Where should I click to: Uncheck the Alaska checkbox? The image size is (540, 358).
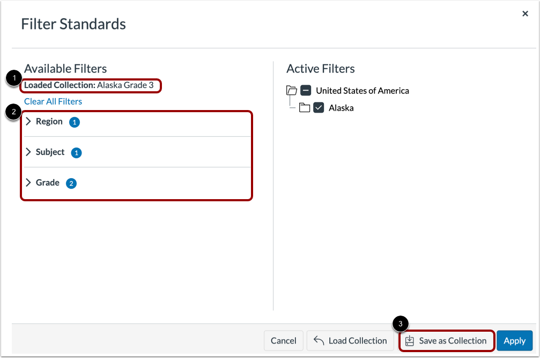click(319, 107)
